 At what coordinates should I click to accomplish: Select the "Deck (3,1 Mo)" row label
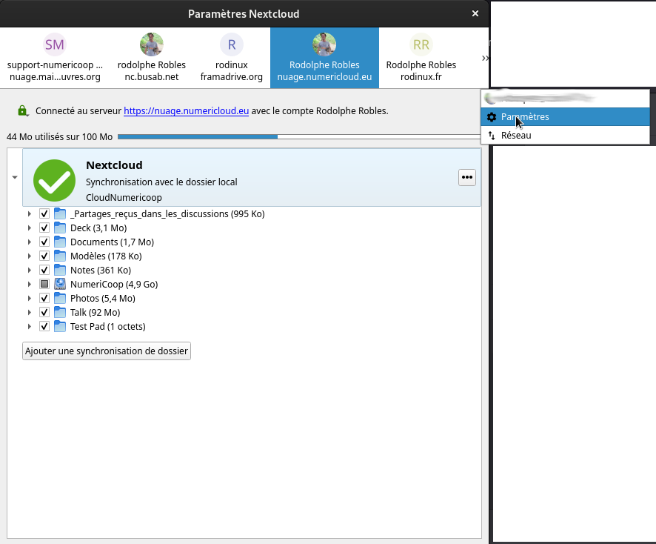click(x=98, y=228)
